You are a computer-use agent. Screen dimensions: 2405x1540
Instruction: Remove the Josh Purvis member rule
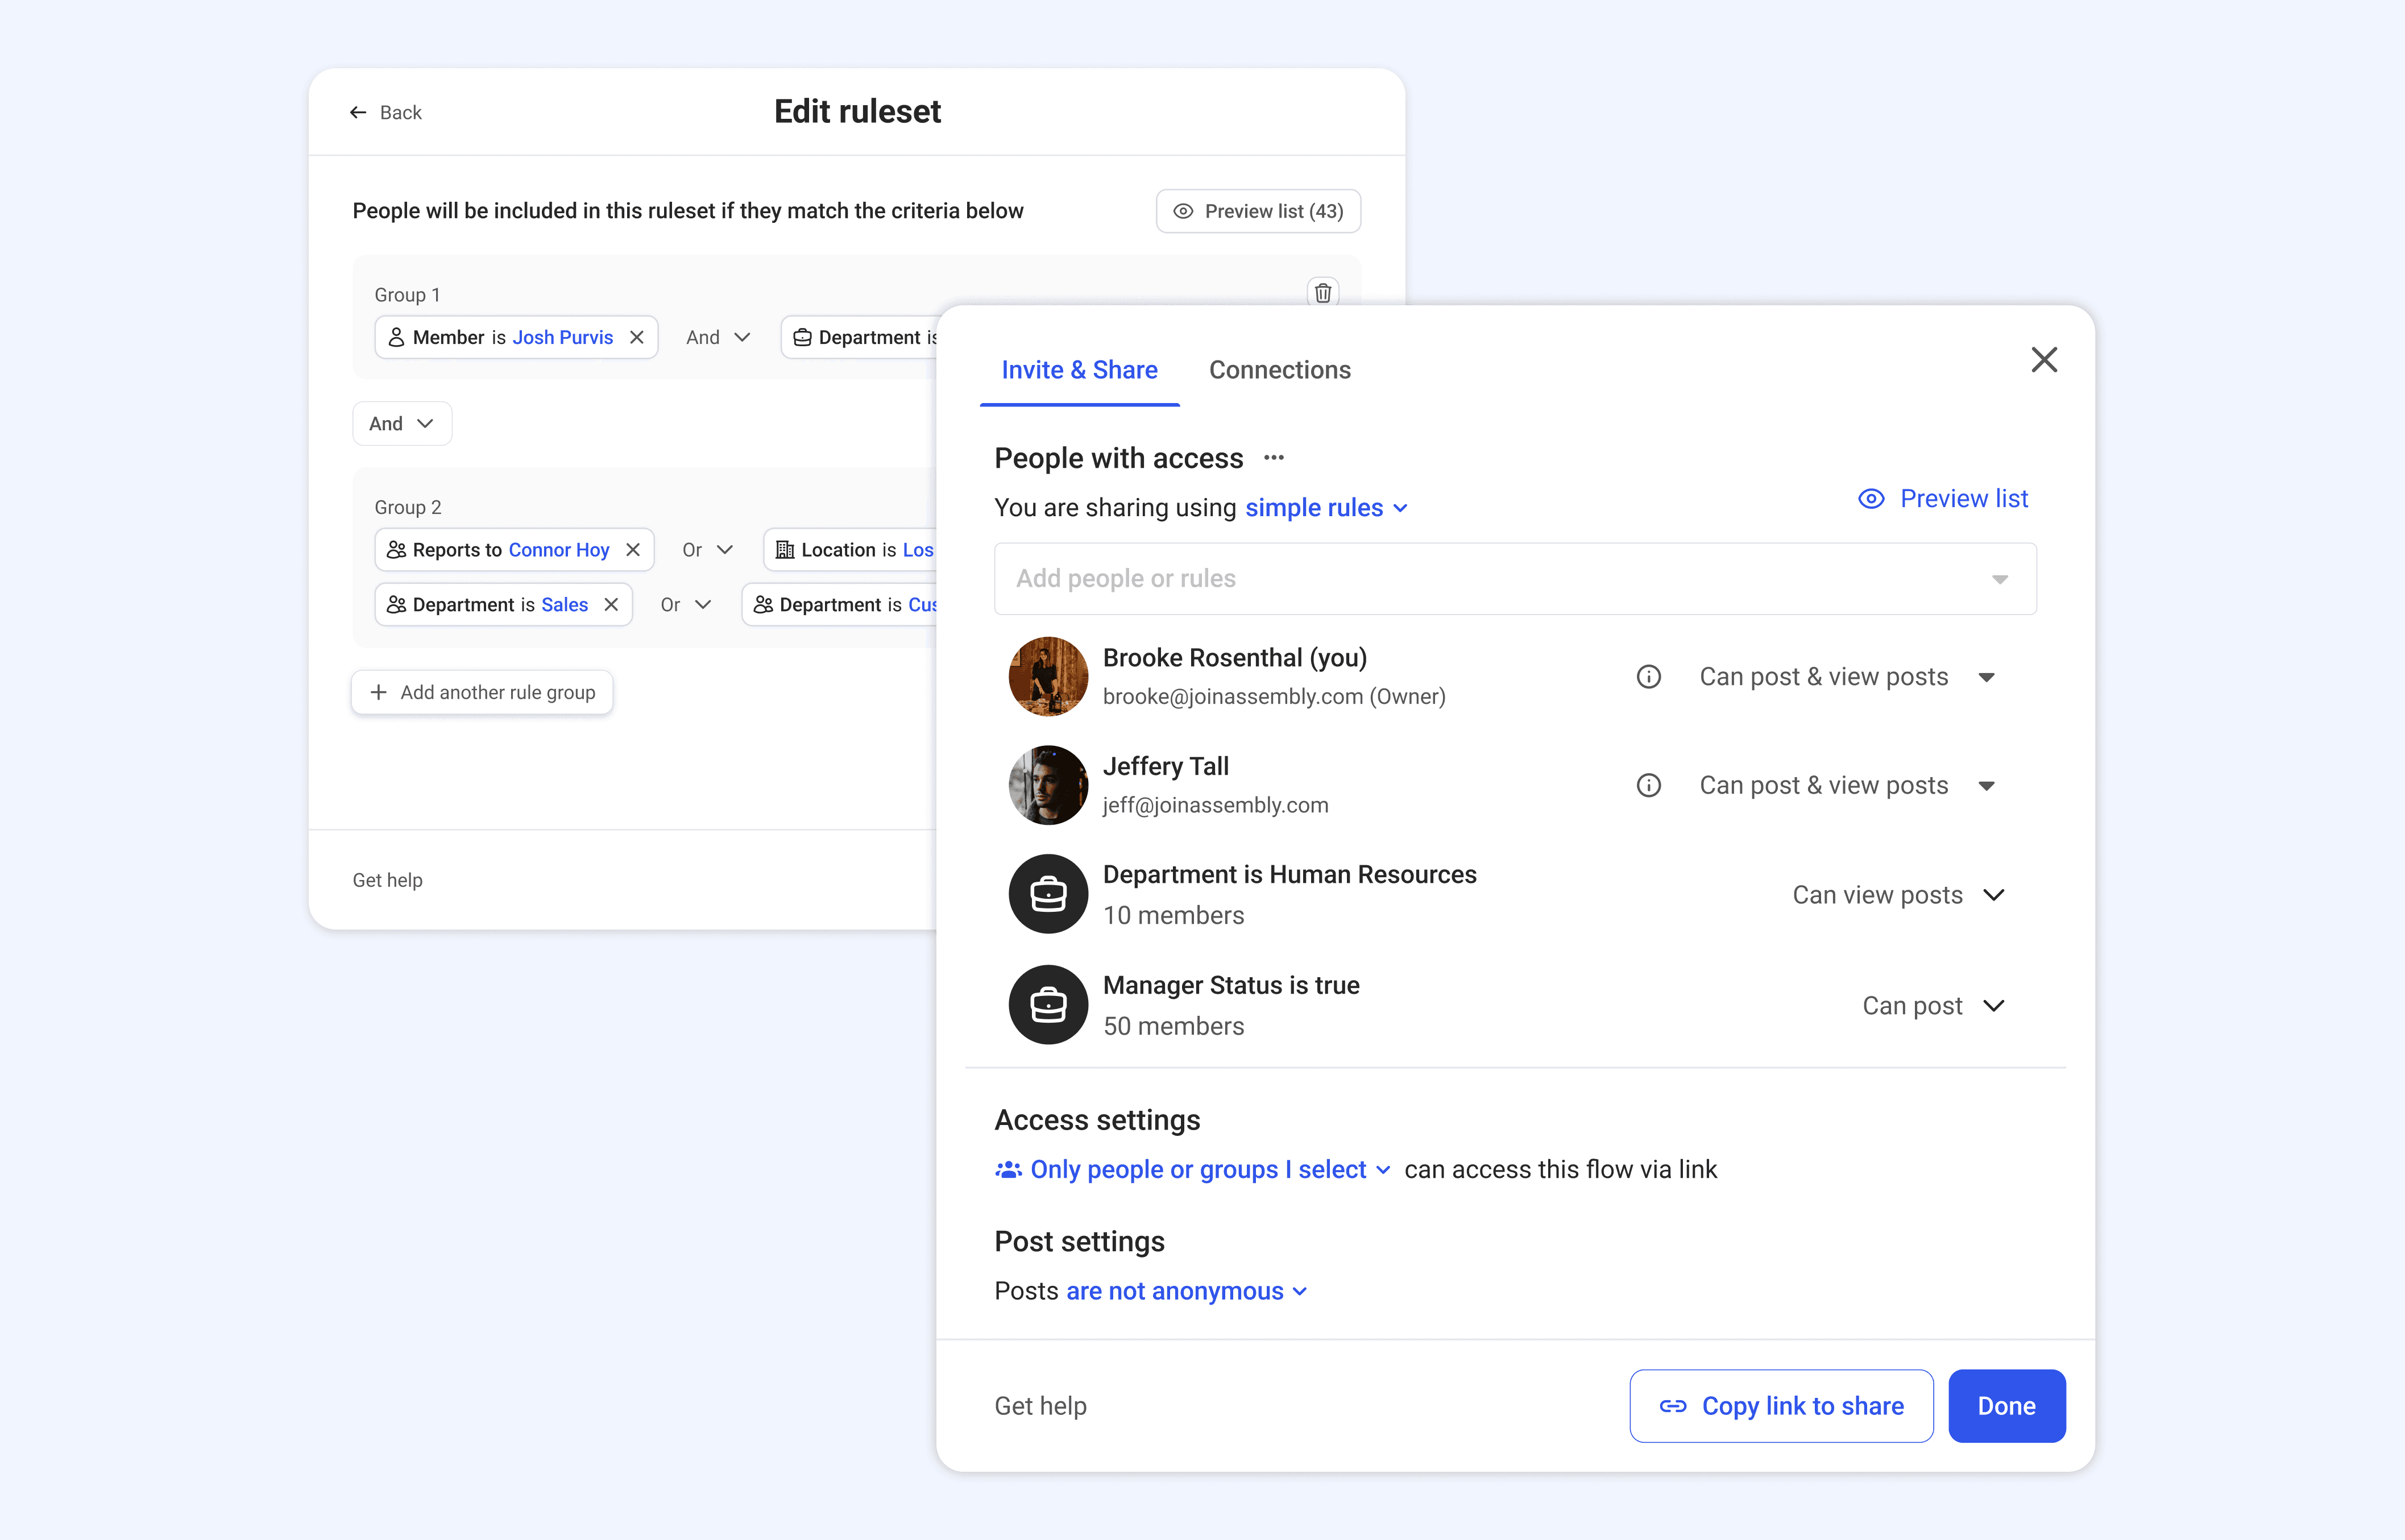click(636, 338)
